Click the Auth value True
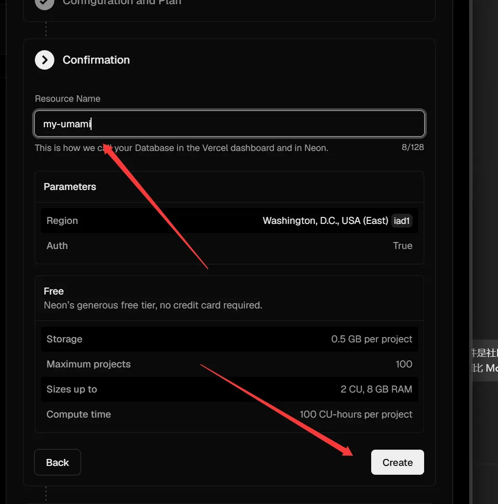This screenshot has height=504, width=498. (x=402, y=246)
